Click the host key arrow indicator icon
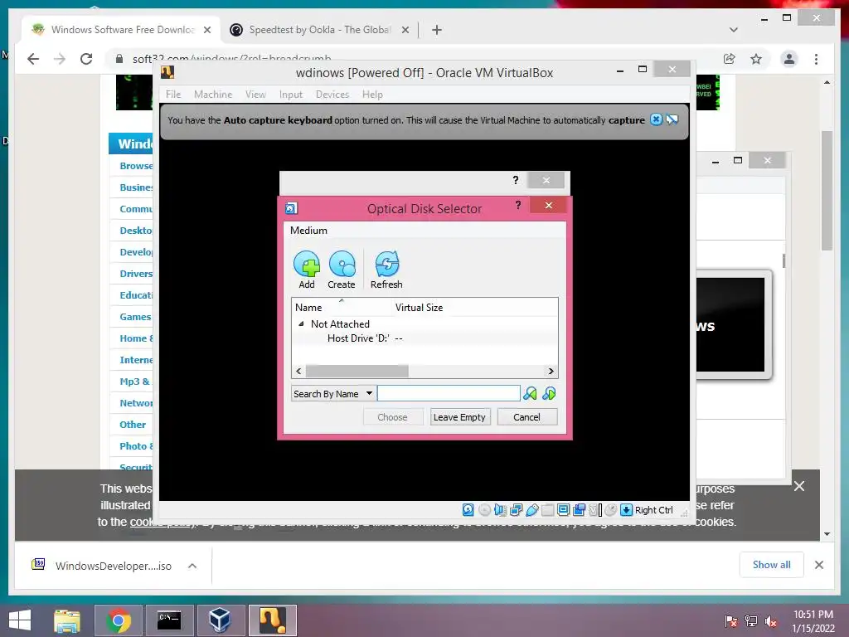The image size is (849, 637). [x=627, y=510]
